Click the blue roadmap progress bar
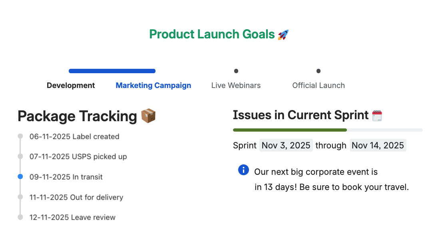Image resolution: width=434 pixels, height=244 pixels. click(x=112, y=71)
